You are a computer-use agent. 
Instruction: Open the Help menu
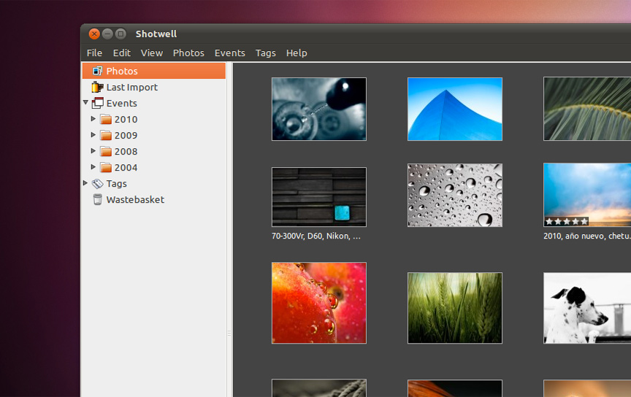pos(297,53)
